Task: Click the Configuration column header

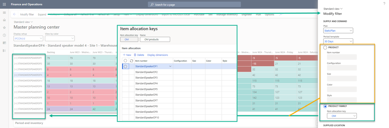Action: [x=180, y=61]
